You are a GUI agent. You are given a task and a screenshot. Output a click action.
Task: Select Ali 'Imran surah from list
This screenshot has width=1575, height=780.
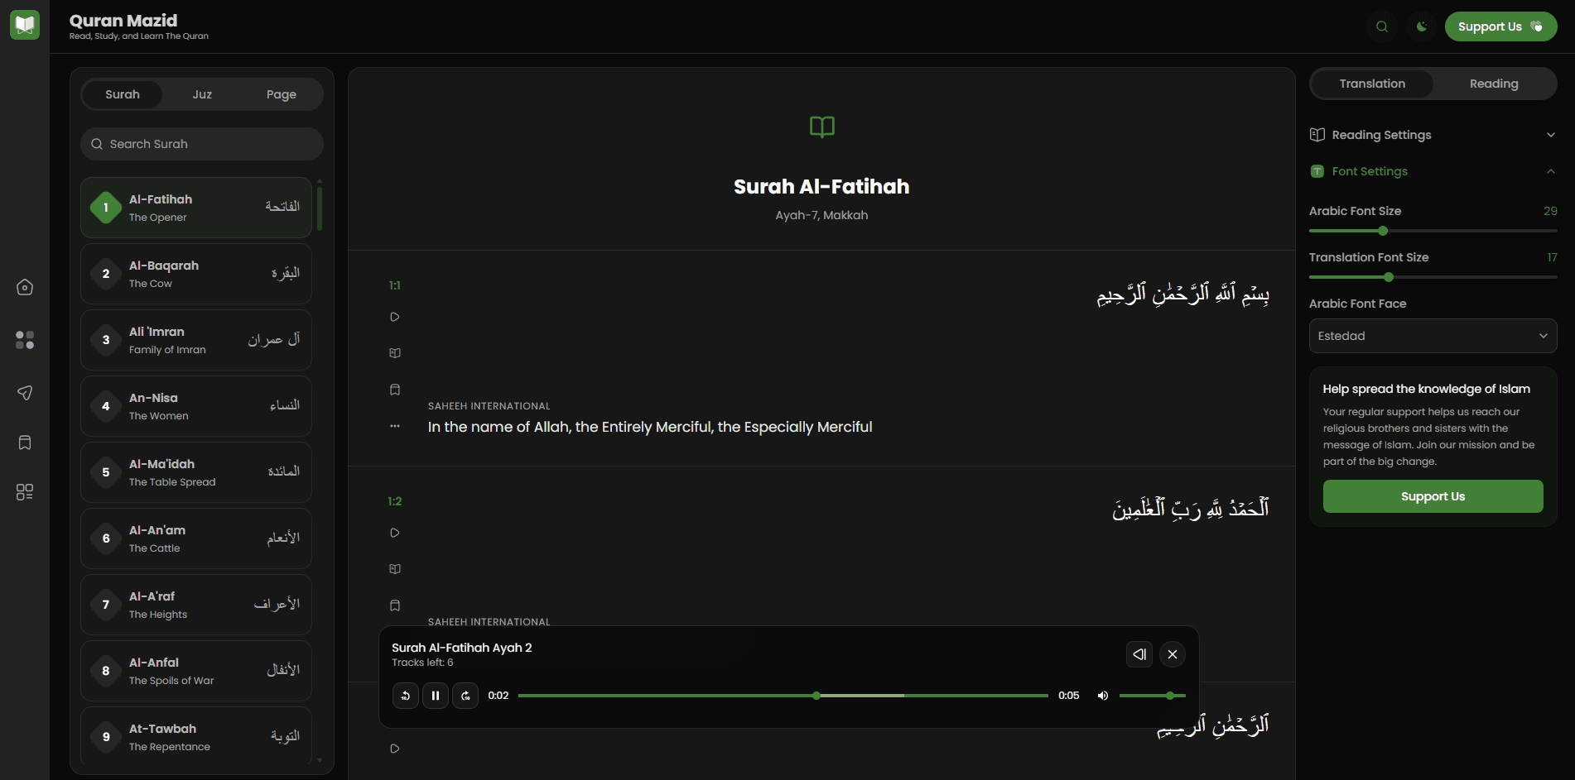click(x=196, y=340)
